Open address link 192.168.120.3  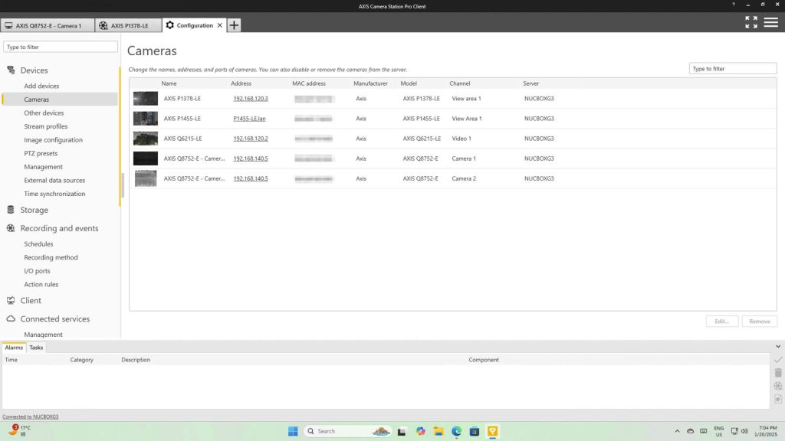[251, 99]
